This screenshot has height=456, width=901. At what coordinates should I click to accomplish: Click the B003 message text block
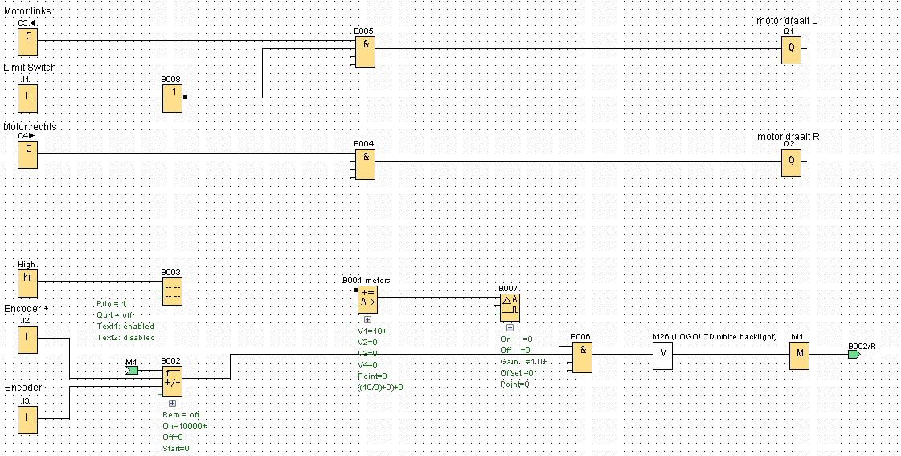(172, 291)
